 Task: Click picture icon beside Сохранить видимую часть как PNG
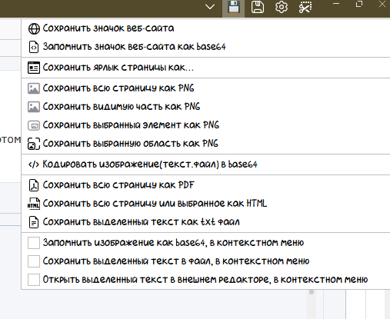(x=34, y=107)
